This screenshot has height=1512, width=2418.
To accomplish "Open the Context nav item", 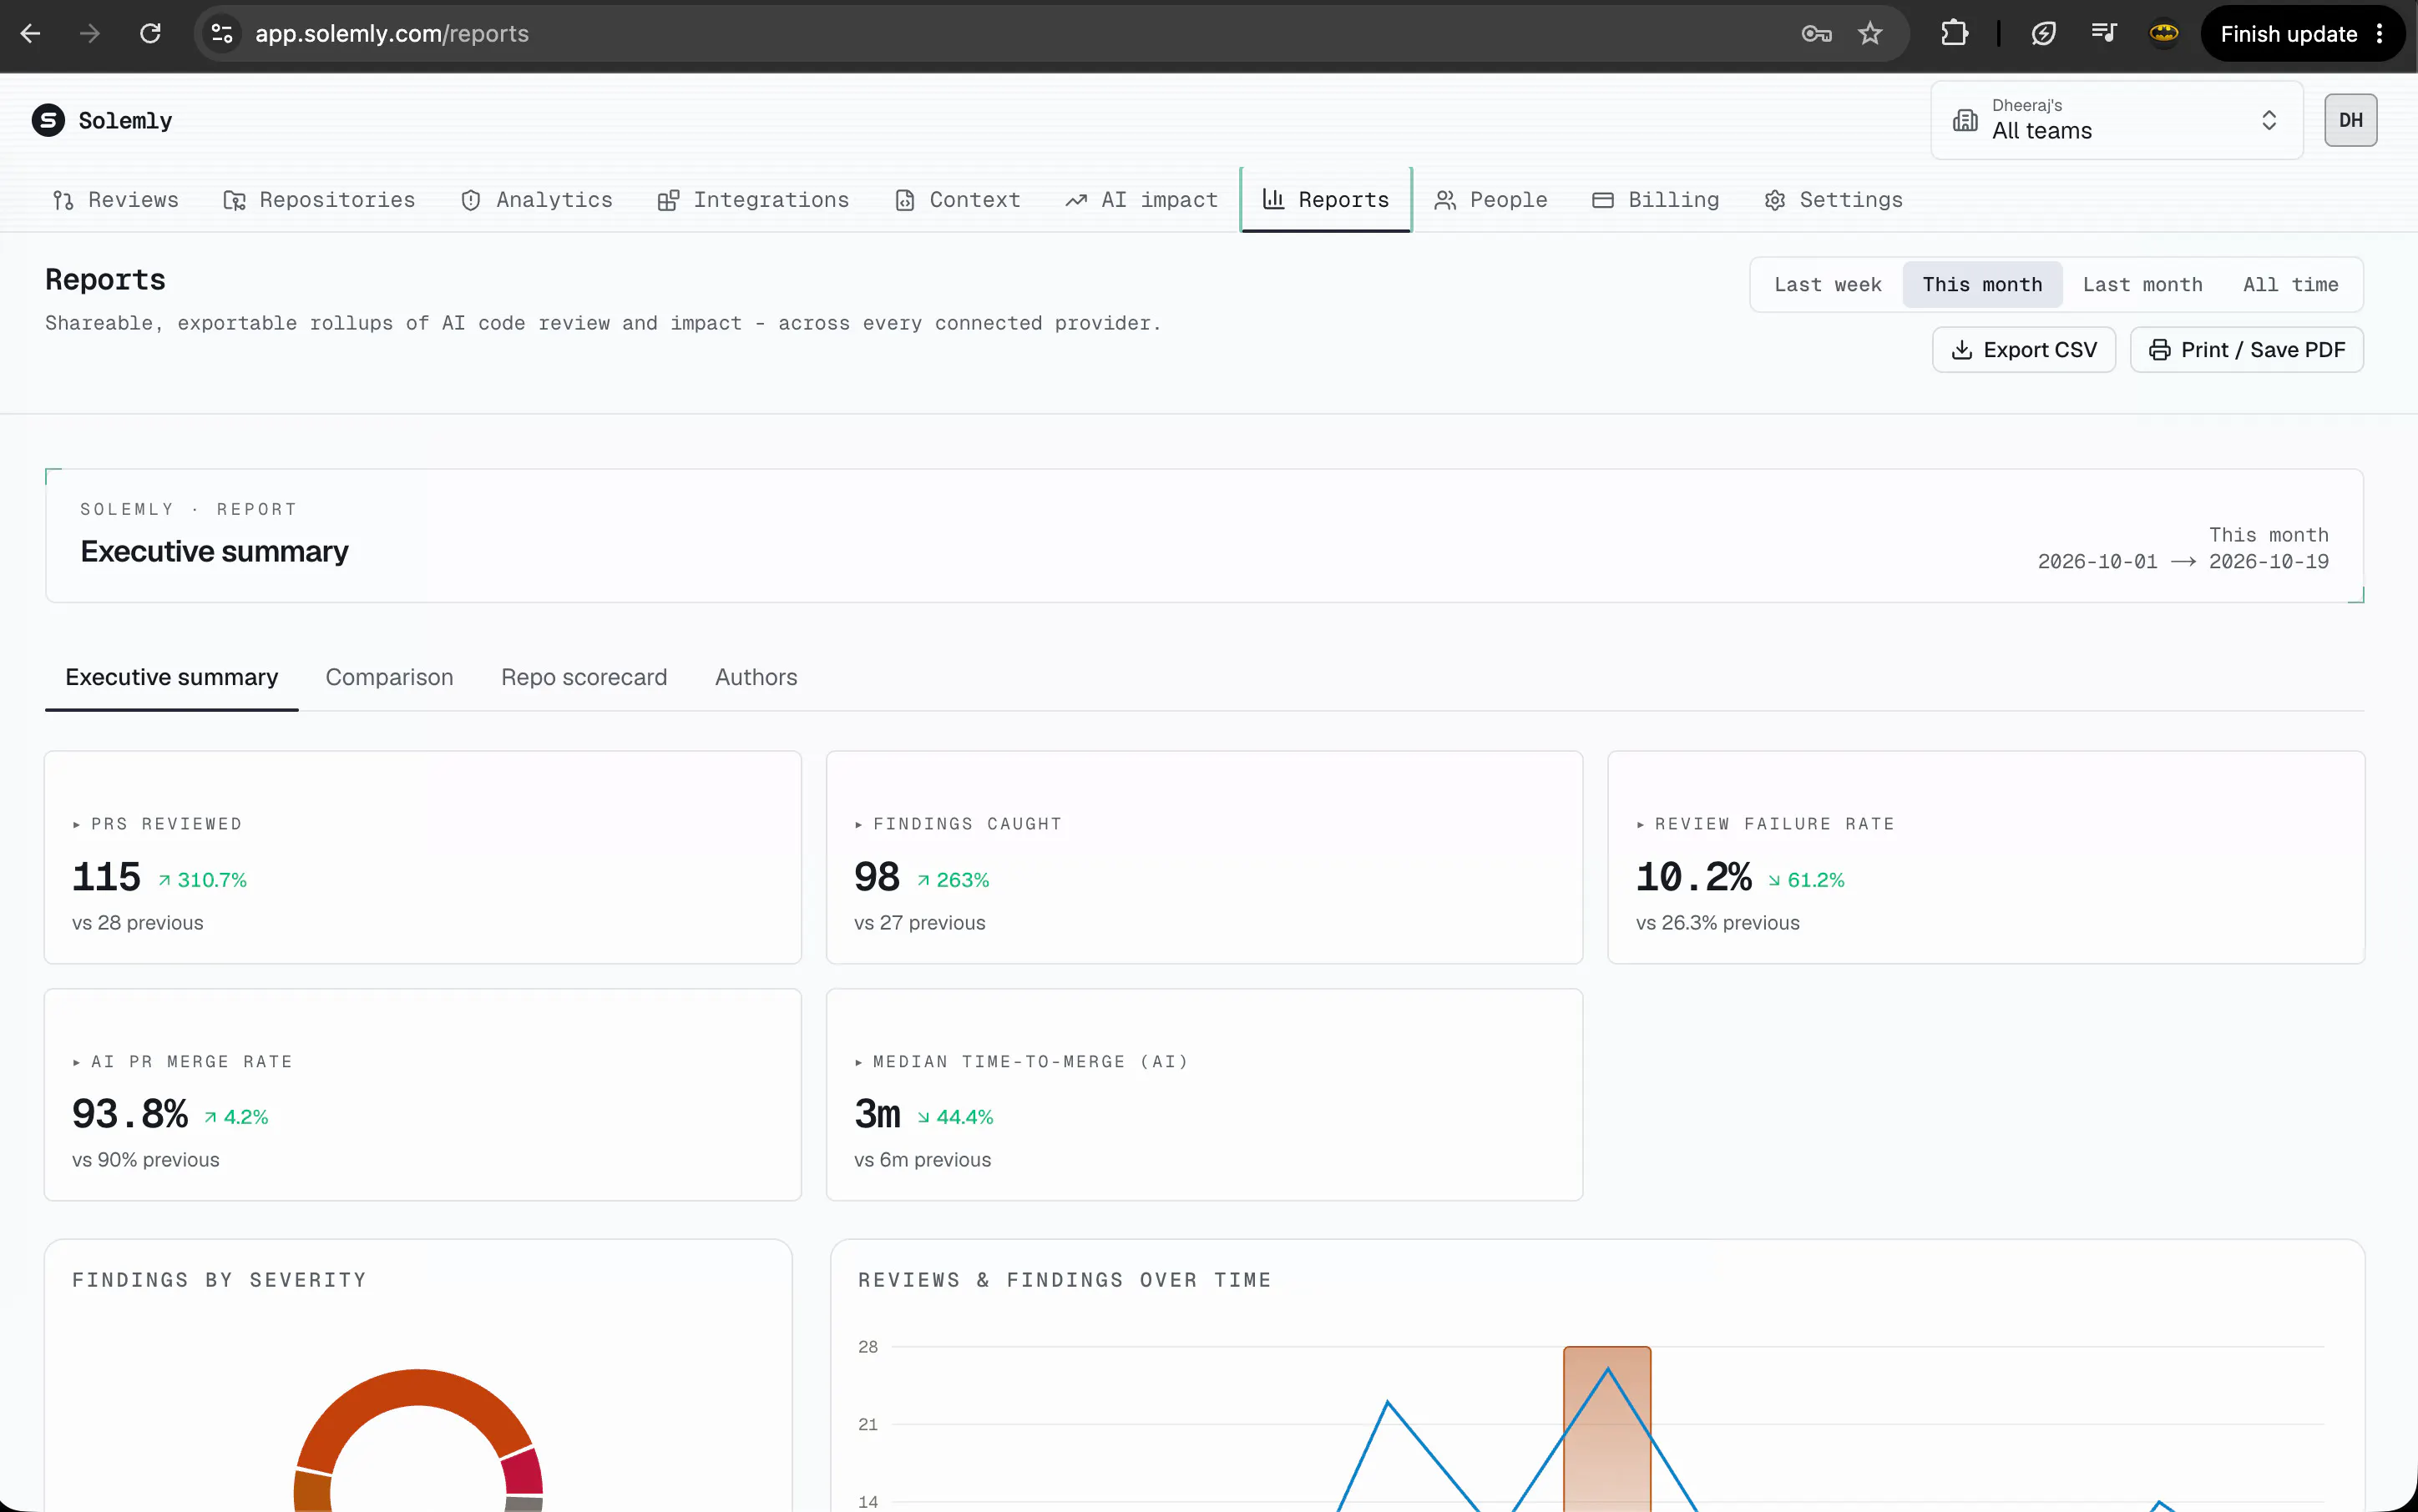I will click(958, 200).
